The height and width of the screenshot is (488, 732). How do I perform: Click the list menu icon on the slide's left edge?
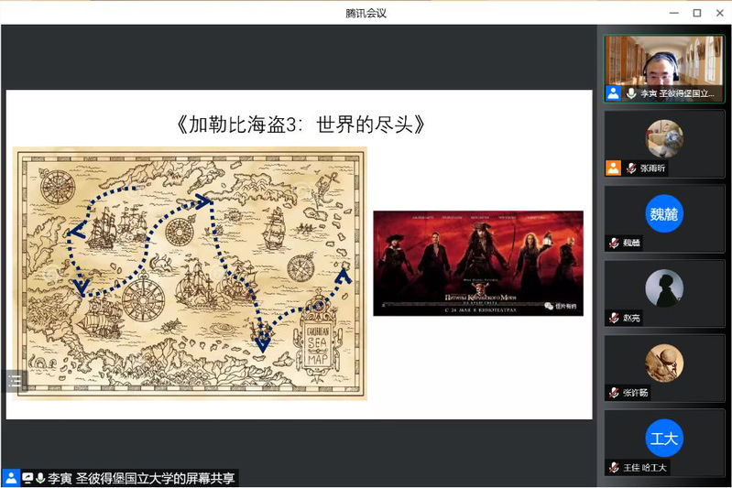14,382
